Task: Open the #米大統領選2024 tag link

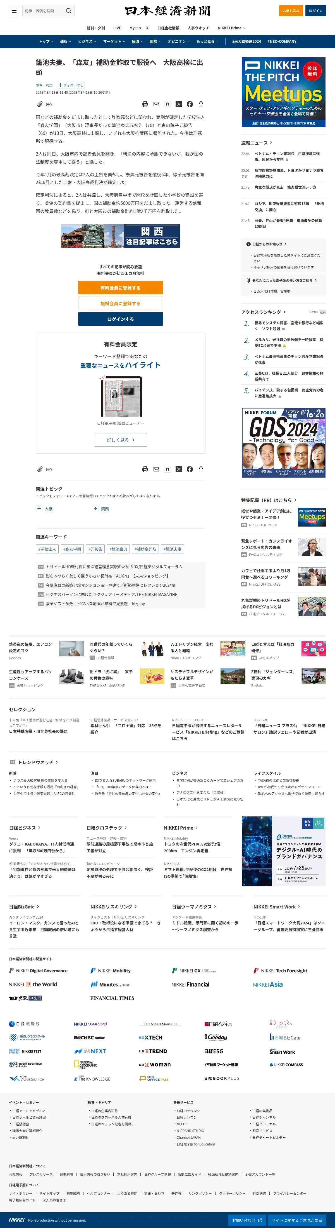Action: pyautogui.click(x=247, y=41)
